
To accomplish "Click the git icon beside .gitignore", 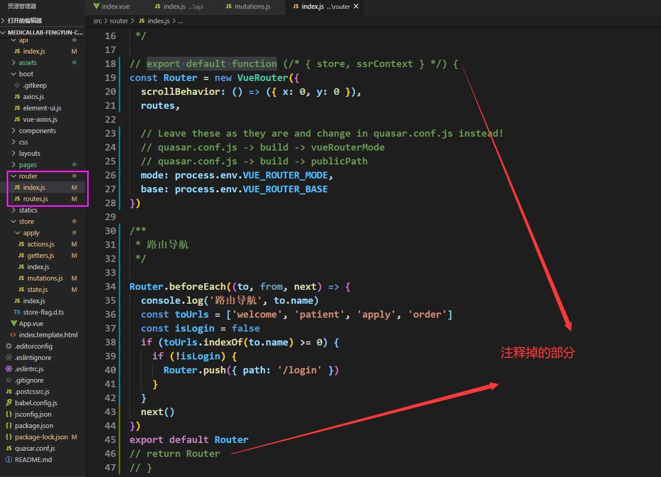I will 9,380.
